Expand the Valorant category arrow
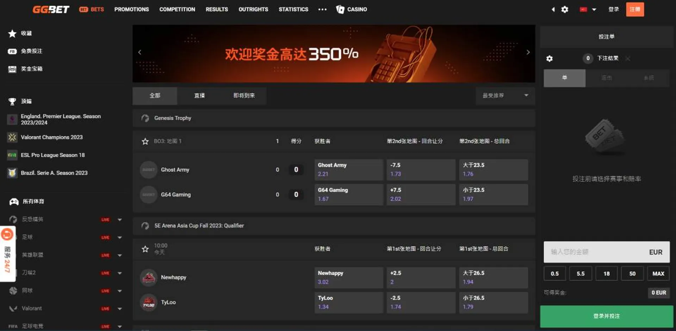676x331 pixels. tap(120, 309)
